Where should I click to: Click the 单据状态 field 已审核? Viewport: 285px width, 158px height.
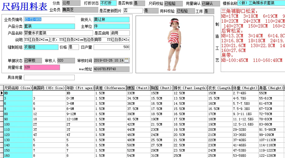pyautogui.click(x=33, y=61)
